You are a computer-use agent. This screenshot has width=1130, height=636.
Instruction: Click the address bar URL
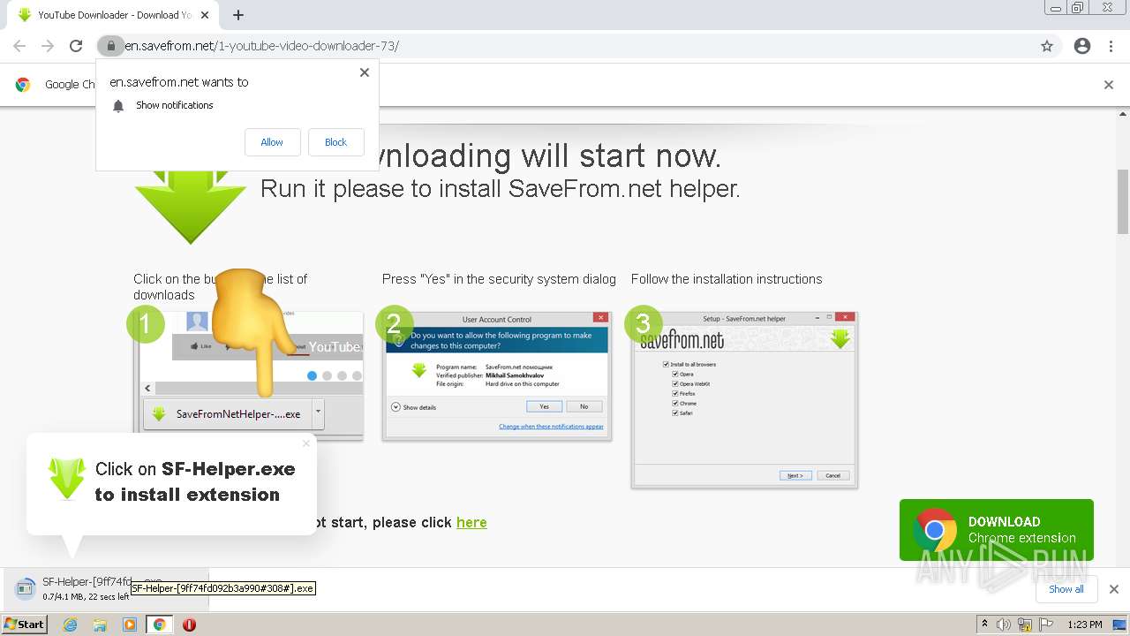(x=261, y=46)
